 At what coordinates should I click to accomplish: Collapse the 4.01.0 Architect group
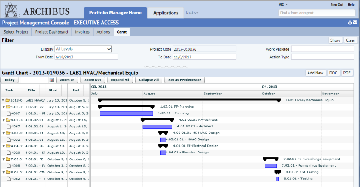coord(3,120)
